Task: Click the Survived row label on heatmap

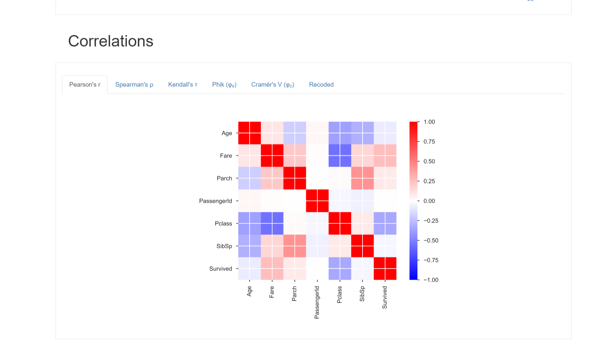Action: tap(221, 269)
